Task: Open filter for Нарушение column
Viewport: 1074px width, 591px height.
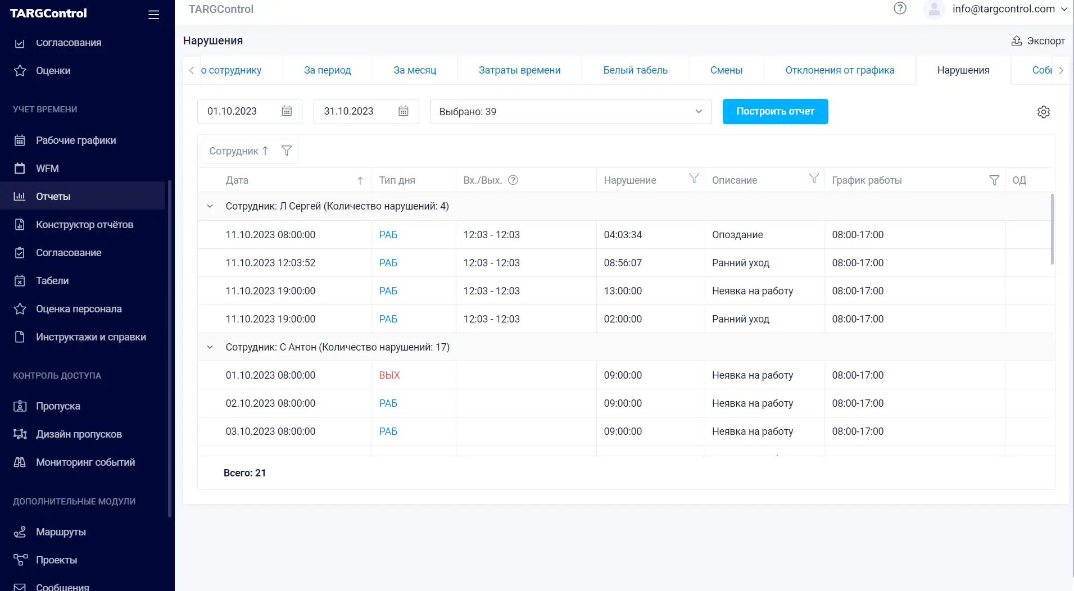Action: pos(694,179)
